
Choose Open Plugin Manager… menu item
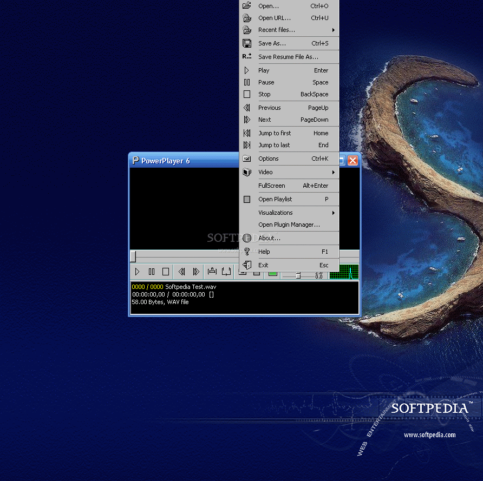289,225
